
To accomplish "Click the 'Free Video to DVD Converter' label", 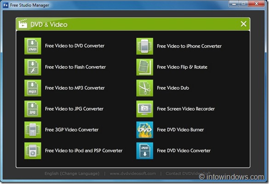I will tap(74, 46).
